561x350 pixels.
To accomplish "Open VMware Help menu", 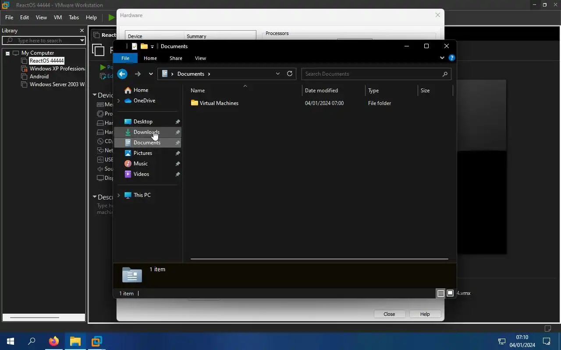I will coord(91,17).
